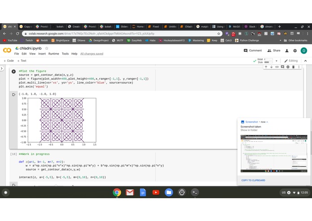Viewport: 312px width, 221px height.
Task: Open the RAM Disk connection dropdown
Action: click(277, 61)
